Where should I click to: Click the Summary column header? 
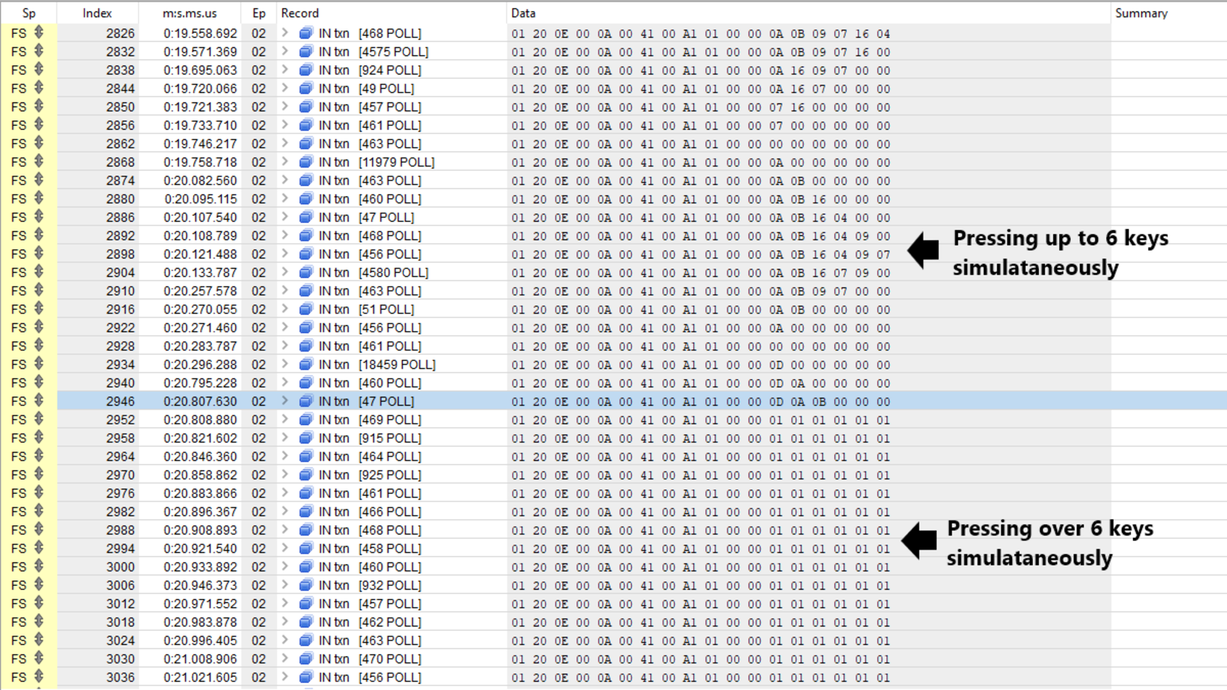coord(1141,13)
